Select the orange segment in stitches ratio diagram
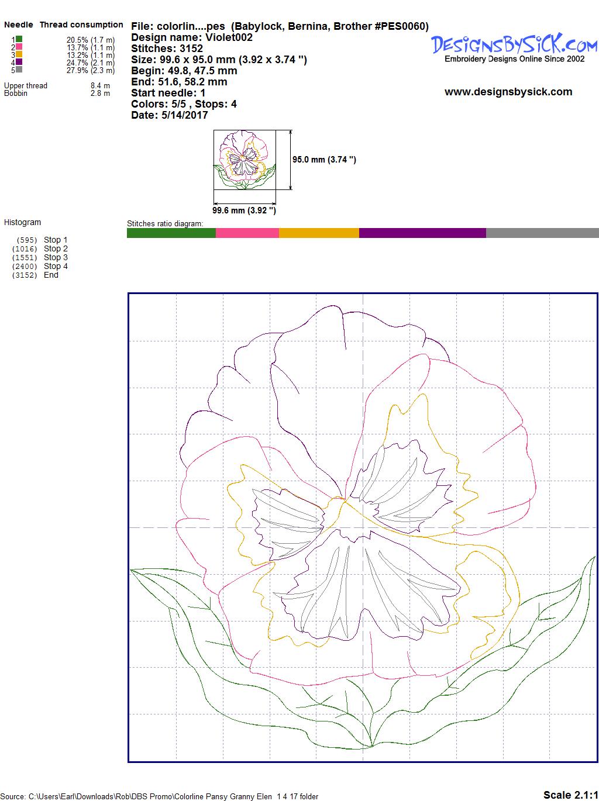The height and width of the screenshot is (801, 599). pos(319,233)
